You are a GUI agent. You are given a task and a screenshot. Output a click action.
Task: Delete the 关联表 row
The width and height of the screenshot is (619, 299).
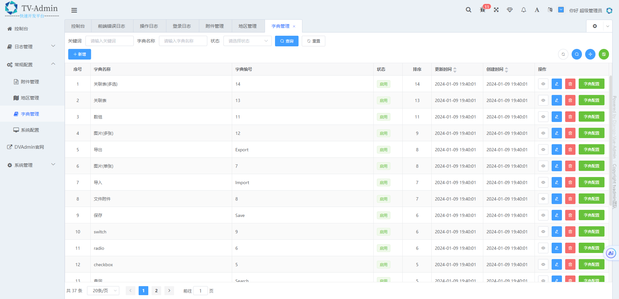(570, 100)
